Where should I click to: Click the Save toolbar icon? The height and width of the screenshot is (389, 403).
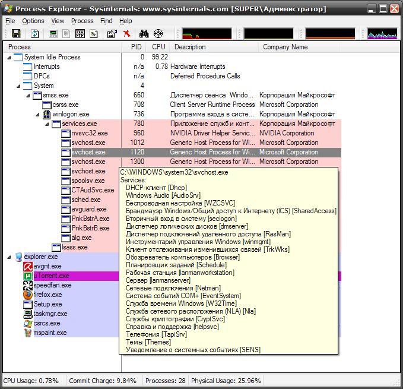click(x=16, y=33)
